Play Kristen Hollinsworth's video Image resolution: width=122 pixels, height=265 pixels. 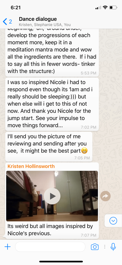[x=52, y=196]
